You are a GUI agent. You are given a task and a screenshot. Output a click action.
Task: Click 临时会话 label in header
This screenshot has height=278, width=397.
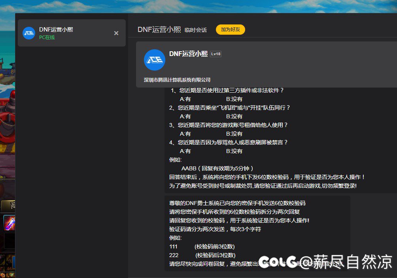(x=196, y=30)
